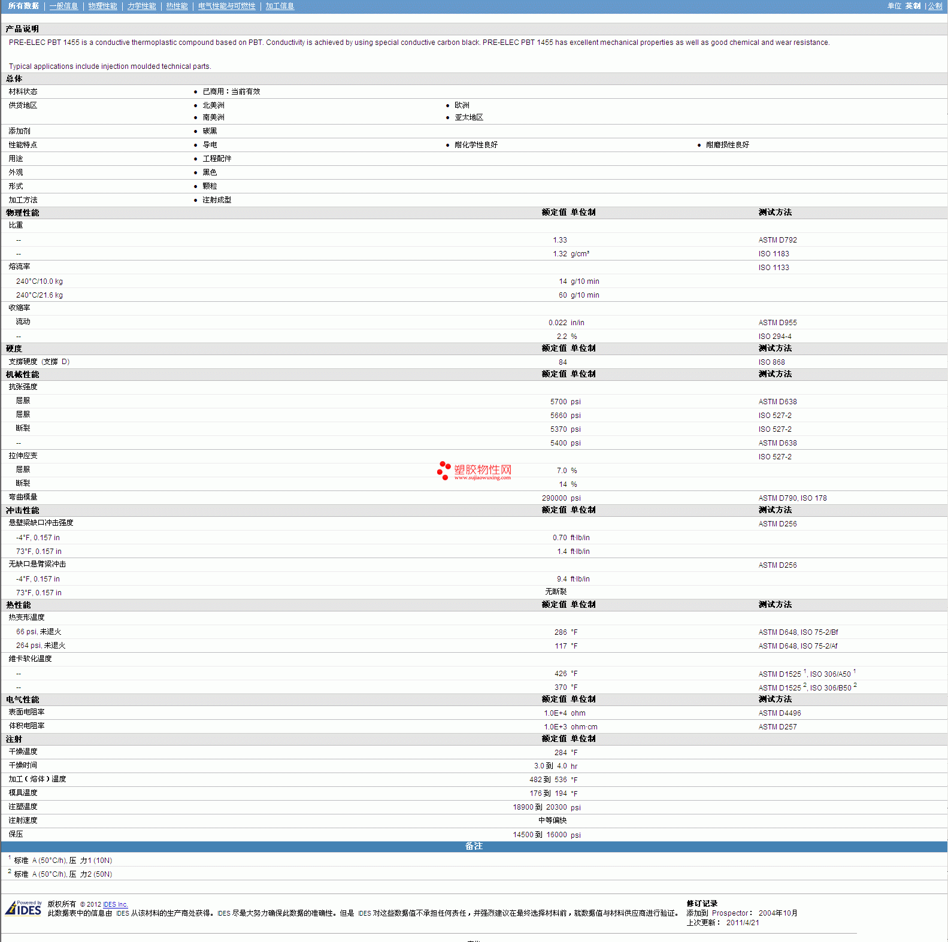This screenshot has height=942, width=948.
Task: Click the ISO 294-4 test method
Action: tap(774, 337)
